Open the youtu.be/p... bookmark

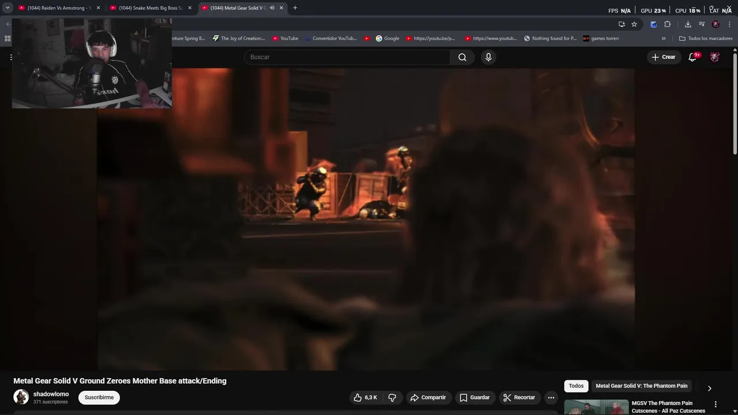coord(430,39)
